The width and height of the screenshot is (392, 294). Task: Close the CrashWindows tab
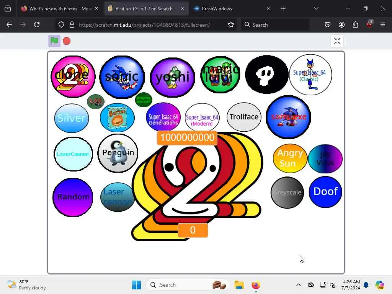(268, 8)
